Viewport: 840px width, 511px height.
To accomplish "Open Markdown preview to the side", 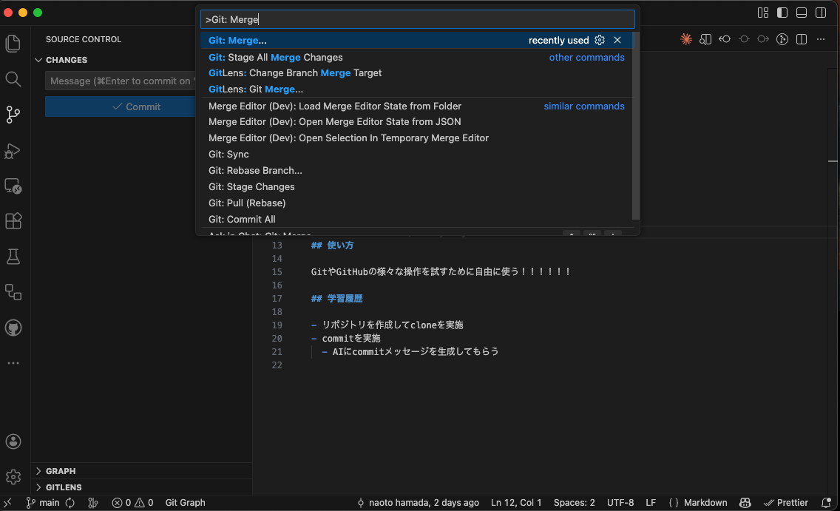I will click(x=705, y=39).
